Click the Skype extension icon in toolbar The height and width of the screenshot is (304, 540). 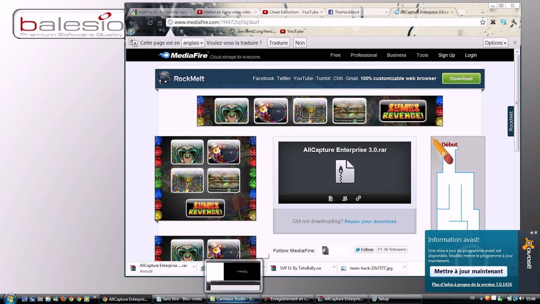[503, 22]
